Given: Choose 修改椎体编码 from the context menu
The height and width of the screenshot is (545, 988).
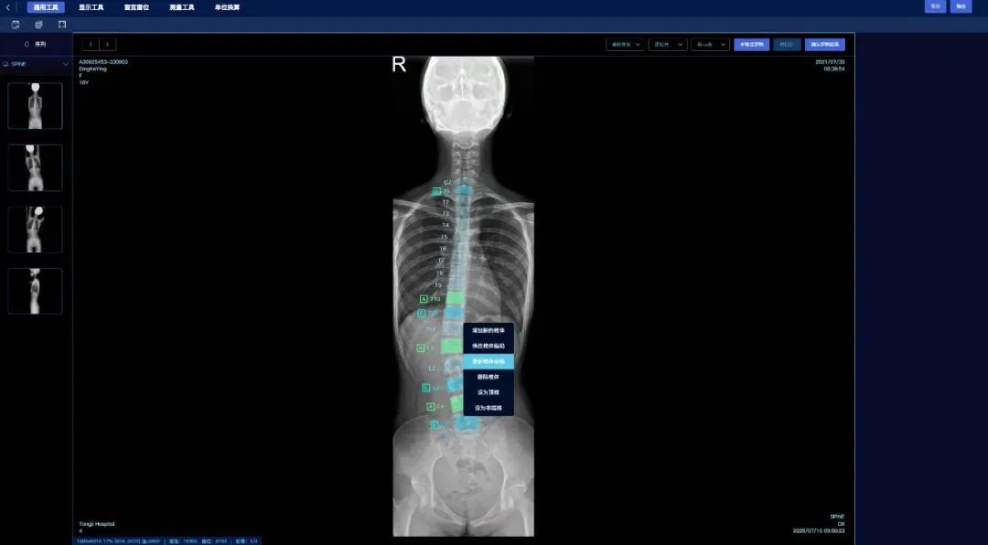Looking at the screenshot, I should click(x=489, y=346).
